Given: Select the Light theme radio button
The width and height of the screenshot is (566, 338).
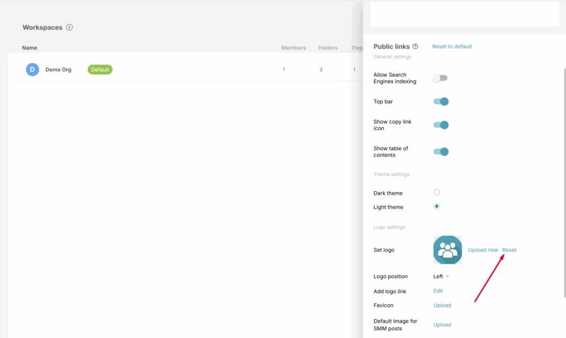Looking at the screenshot, I should [437, 207].
